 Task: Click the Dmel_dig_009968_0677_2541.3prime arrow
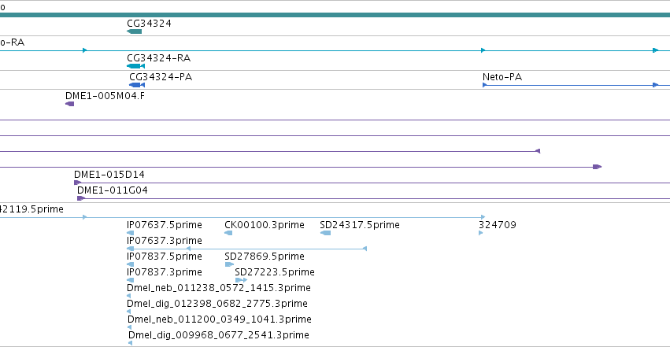(131, 343)
